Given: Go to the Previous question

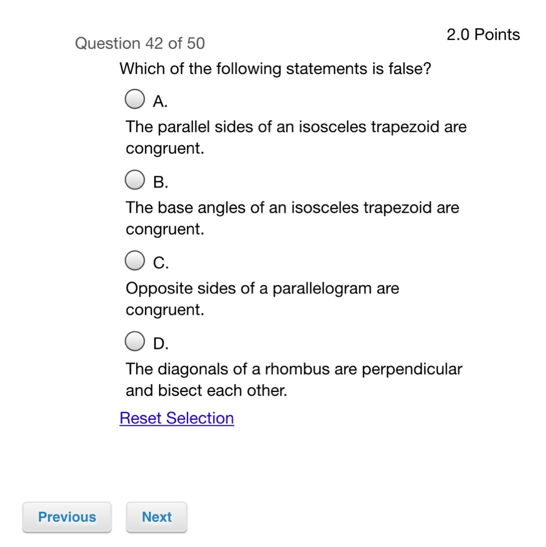Looking at the screenshot, I should pyautogui.click(x=67, y=517).
